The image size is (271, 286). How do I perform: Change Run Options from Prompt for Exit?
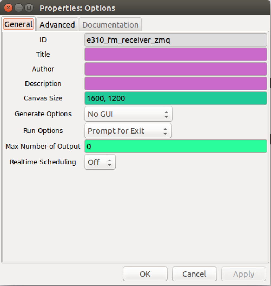tap(128, 131)
